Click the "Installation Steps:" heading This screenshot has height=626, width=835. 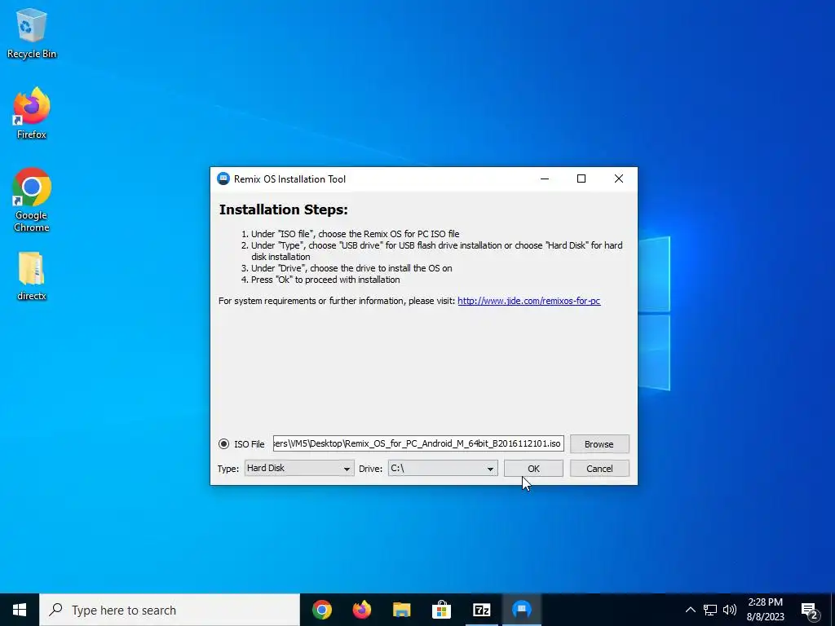pos(283,209)
